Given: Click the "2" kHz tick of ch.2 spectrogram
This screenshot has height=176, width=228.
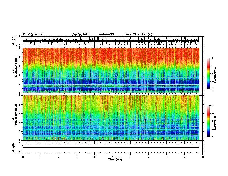Looking at the screenshot, I should [20, 131].
